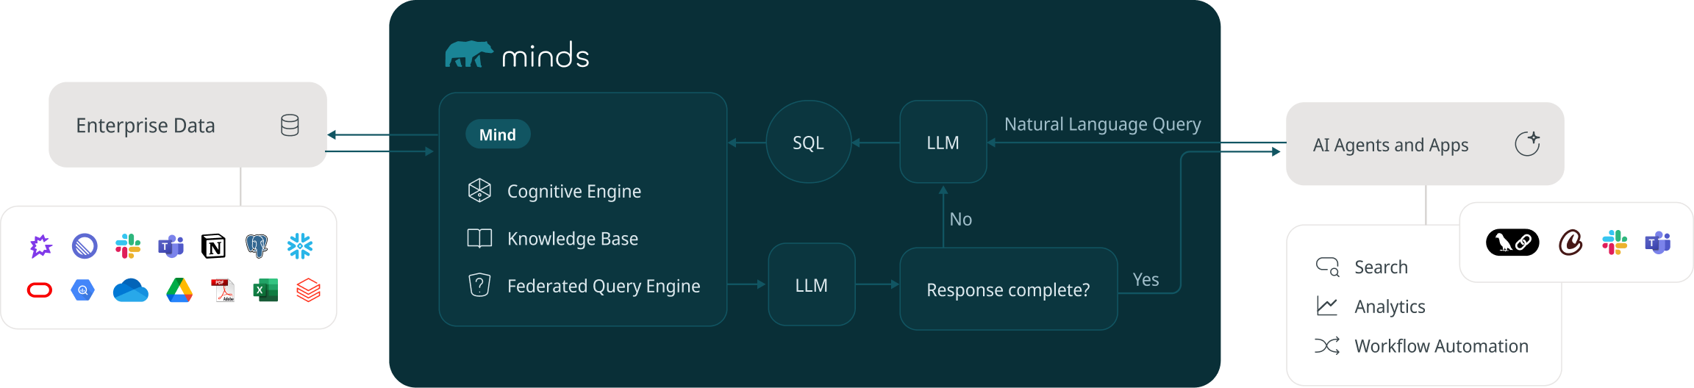This screenshot has height=388, width=1694.
Task: Click the Enterprise Data label
Action: click(x=146, y=126)
